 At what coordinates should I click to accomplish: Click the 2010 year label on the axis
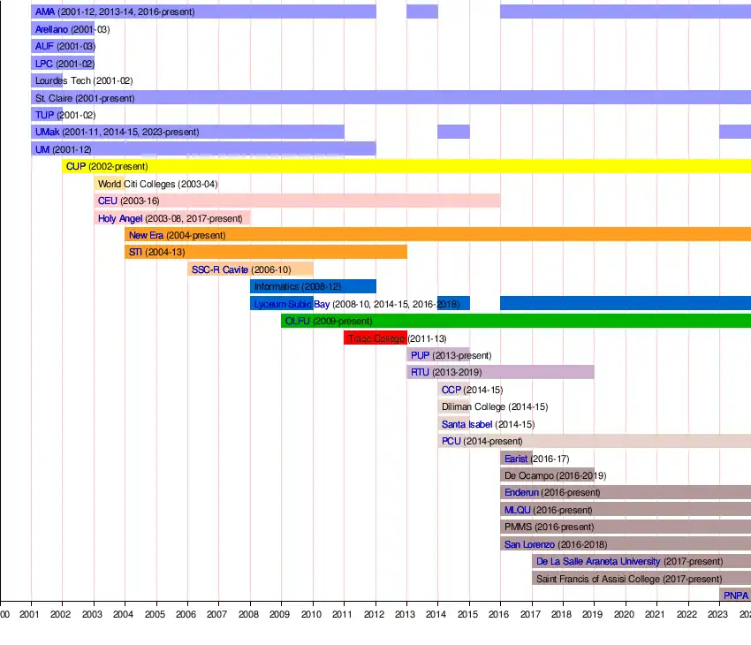(x=312, y=614)
